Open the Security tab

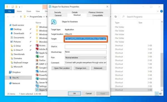click(x=58, y=12)
